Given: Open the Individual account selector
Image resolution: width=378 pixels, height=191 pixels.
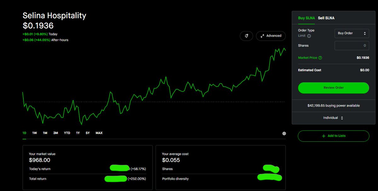Looking at the screenshot, I should (x=333, y=118).
